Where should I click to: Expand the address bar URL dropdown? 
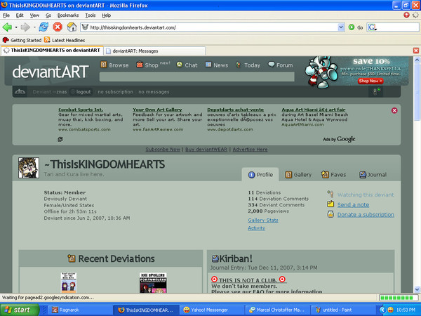(341, 27)
